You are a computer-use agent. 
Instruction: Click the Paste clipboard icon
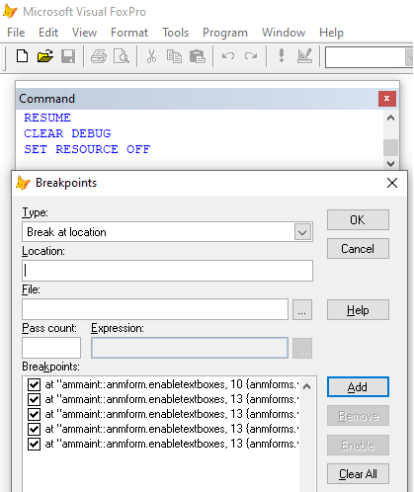[198, 56]
